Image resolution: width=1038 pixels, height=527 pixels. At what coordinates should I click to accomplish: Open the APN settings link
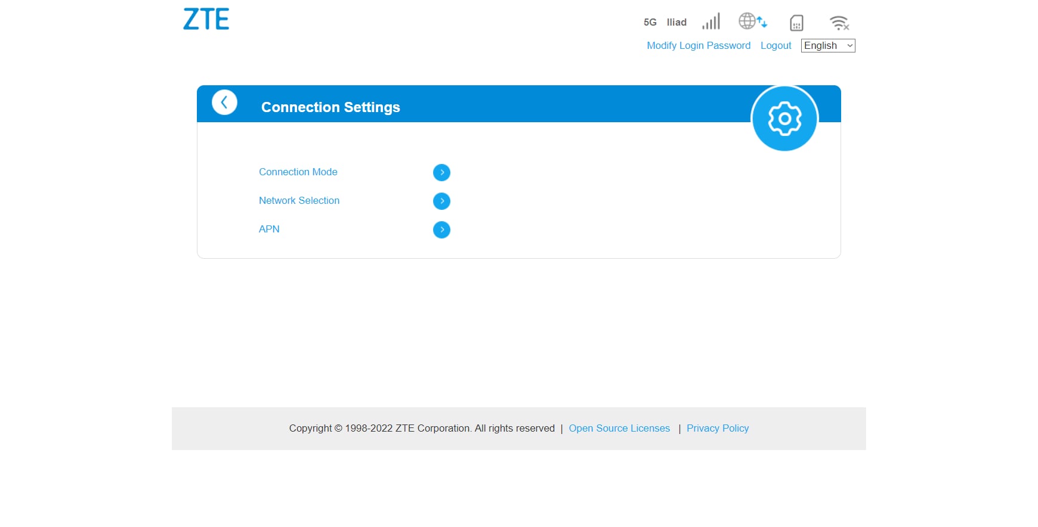click(269, 229)
